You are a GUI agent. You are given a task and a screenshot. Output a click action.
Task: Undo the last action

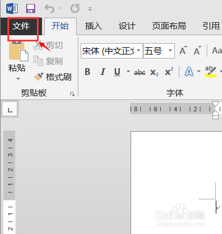49,9
